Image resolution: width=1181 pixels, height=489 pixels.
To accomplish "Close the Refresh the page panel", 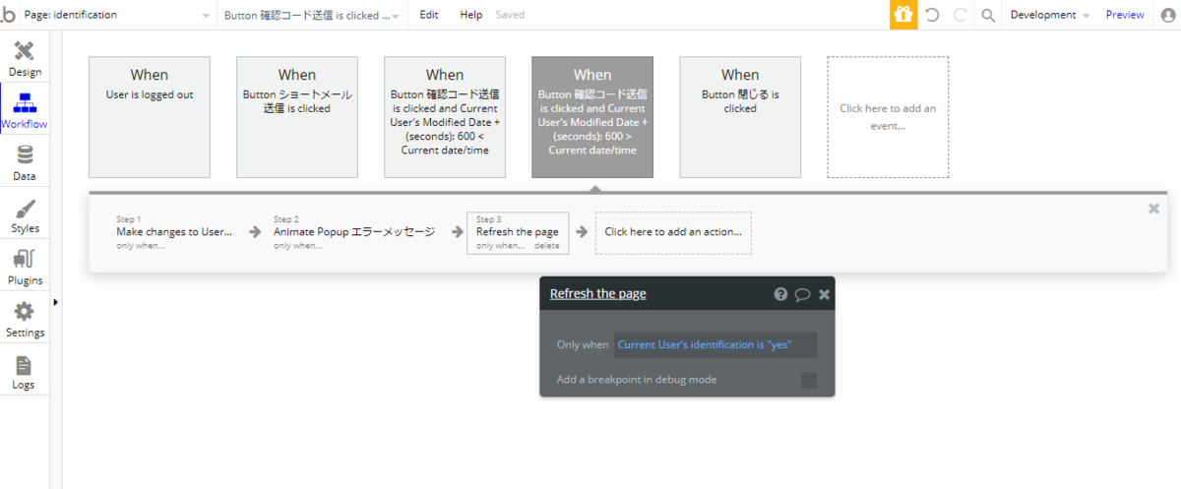I will (x=825, y=294).
